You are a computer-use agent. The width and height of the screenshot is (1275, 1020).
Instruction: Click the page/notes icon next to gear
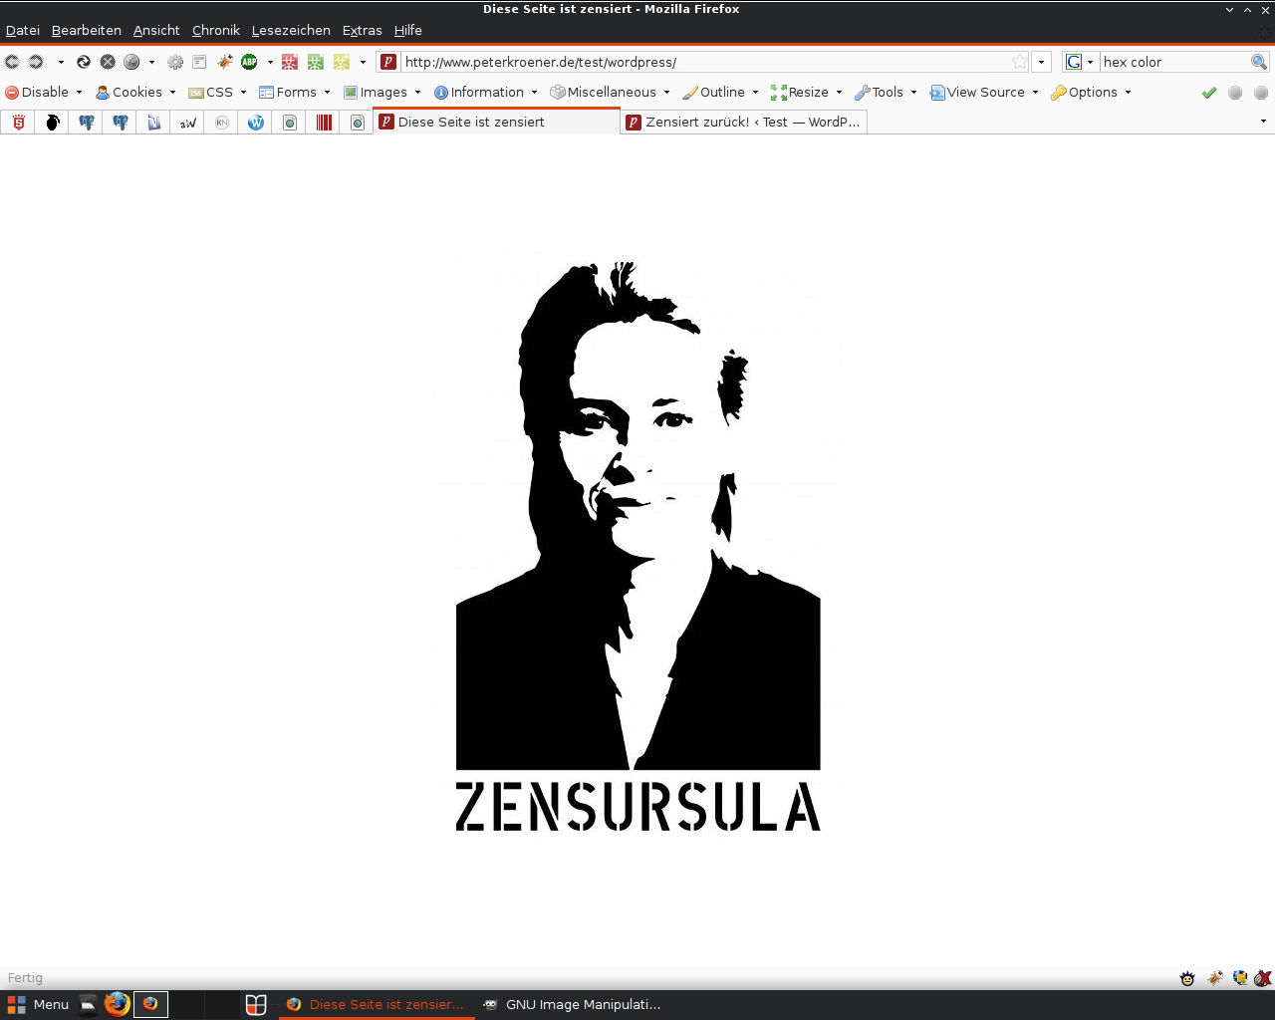click(x=199, y=62)
